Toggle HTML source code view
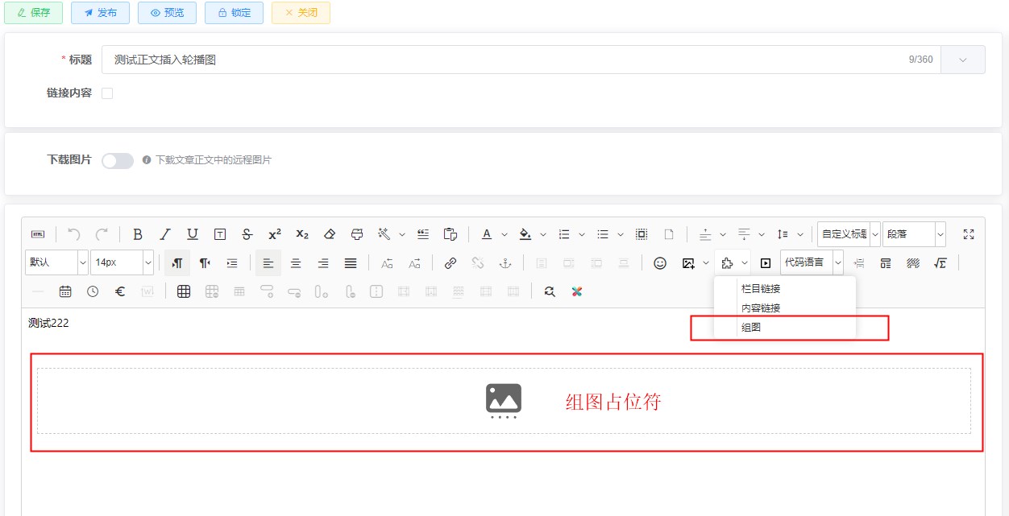 [38, 234]
